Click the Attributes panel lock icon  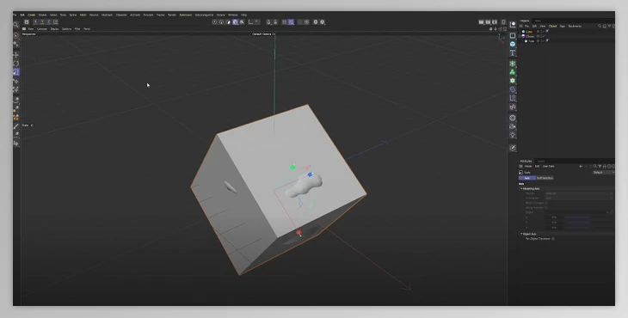tap(605, 167)
